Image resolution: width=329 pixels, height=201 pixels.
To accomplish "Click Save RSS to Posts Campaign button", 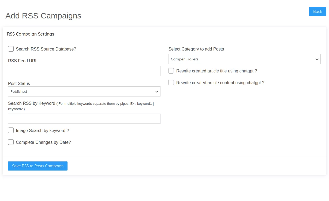I will 38,166.
